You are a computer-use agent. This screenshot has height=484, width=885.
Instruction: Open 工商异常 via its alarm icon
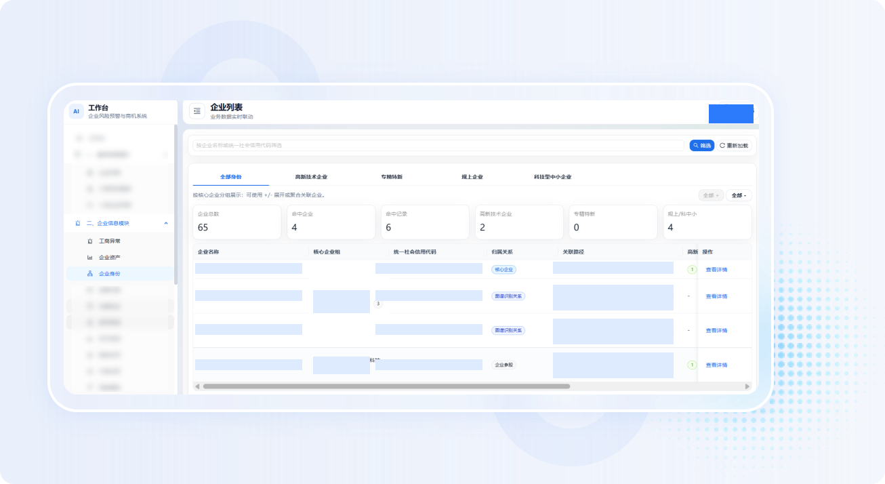(x=90, y=241)
